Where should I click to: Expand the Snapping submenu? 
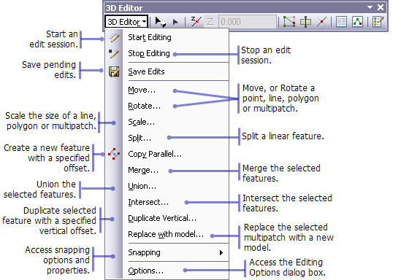(x=167, y=252)
